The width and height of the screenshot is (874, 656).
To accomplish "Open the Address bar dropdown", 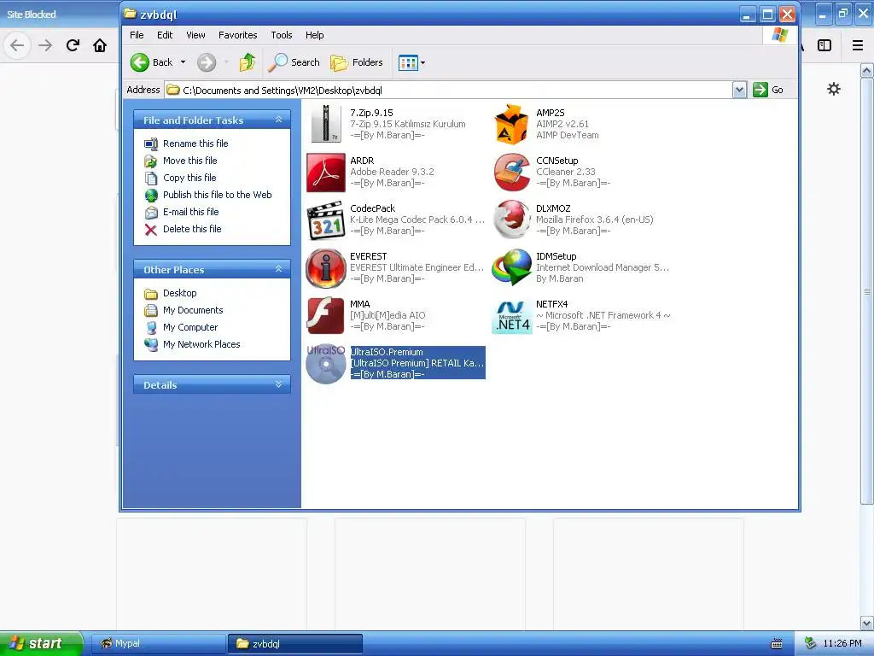I will pos(739,90).
